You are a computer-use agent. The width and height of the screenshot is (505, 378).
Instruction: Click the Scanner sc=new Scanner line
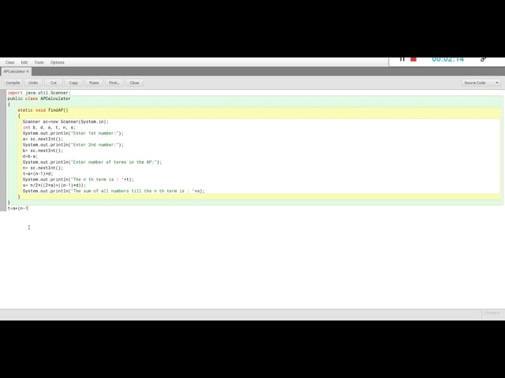[x=65, y=122]
